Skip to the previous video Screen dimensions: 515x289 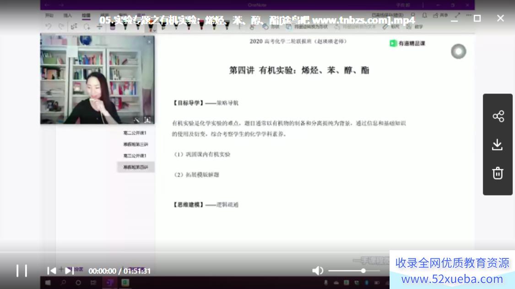[52, 271]
